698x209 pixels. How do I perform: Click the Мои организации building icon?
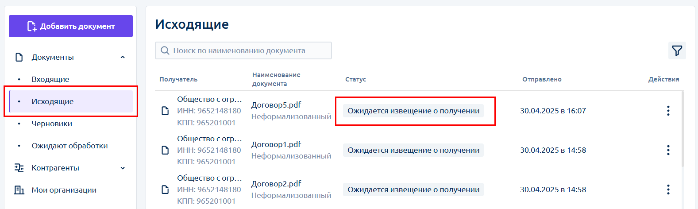pos(19,190)
